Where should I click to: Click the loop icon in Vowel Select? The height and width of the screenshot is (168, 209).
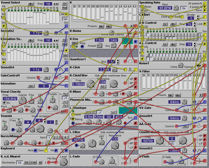point(31,4)
